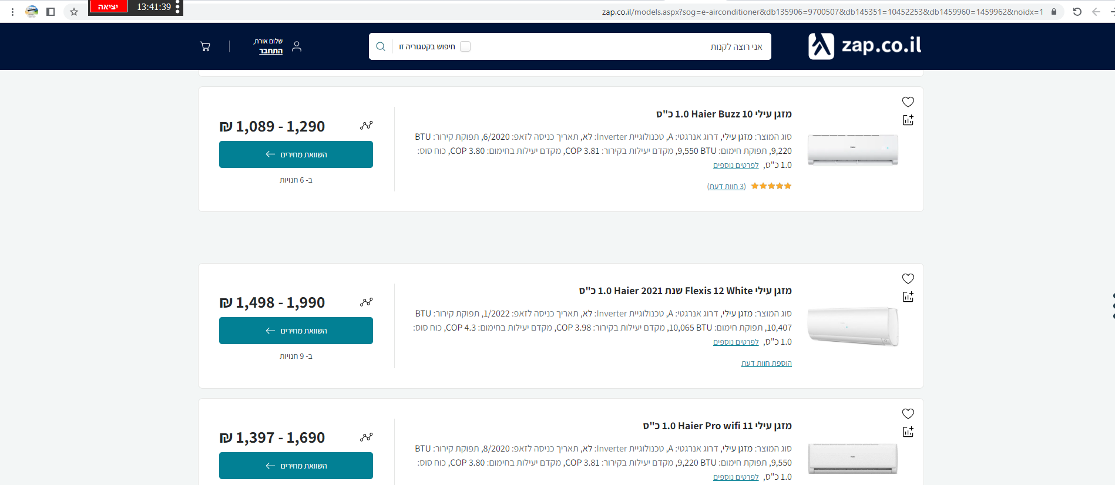Click the התחבר login link

[271, 51]
